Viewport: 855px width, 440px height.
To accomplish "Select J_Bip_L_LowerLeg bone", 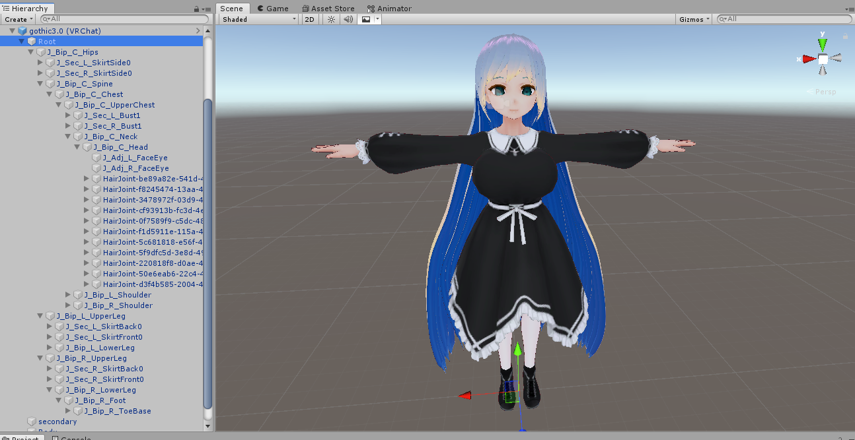I will (100, 348).
